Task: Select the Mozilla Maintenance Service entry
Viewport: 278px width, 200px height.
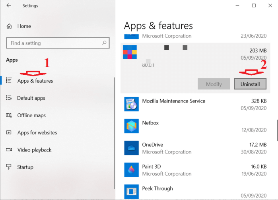Action: pyautogui.click(x=195, y=104)
